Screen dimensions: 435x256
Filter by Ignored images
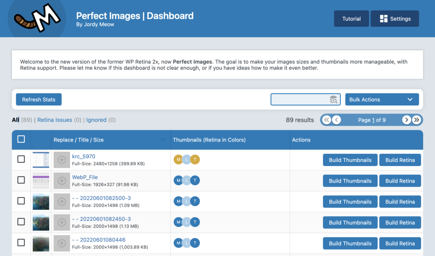click(x=96, y=120)
